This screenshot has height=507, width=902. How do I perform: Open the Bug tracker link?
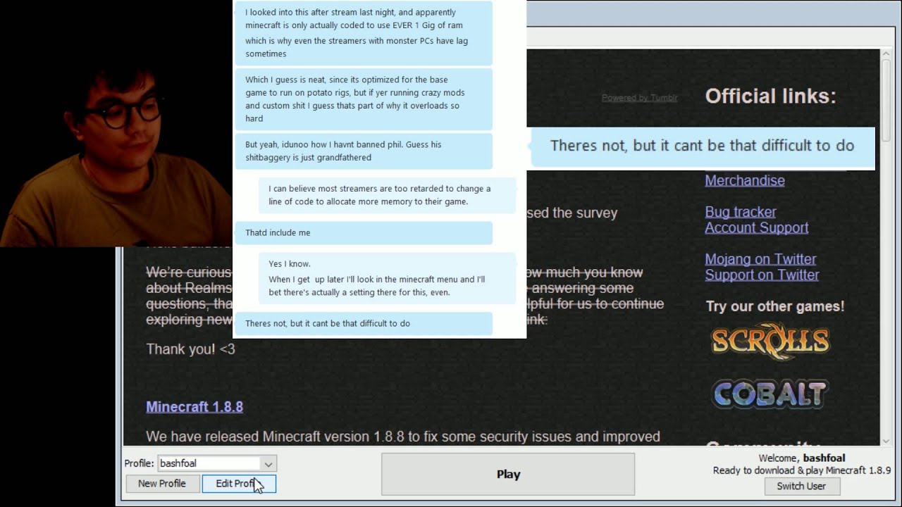[x=741, y=212]
